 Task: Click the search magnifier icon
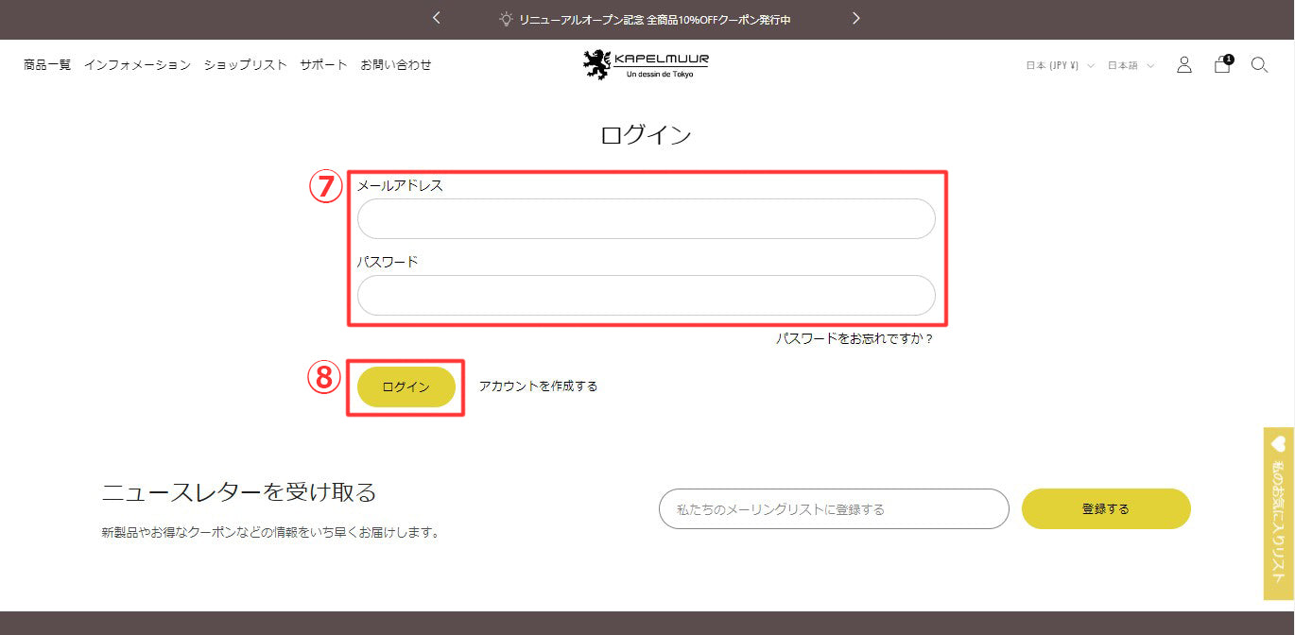[x=1259, y=65]
